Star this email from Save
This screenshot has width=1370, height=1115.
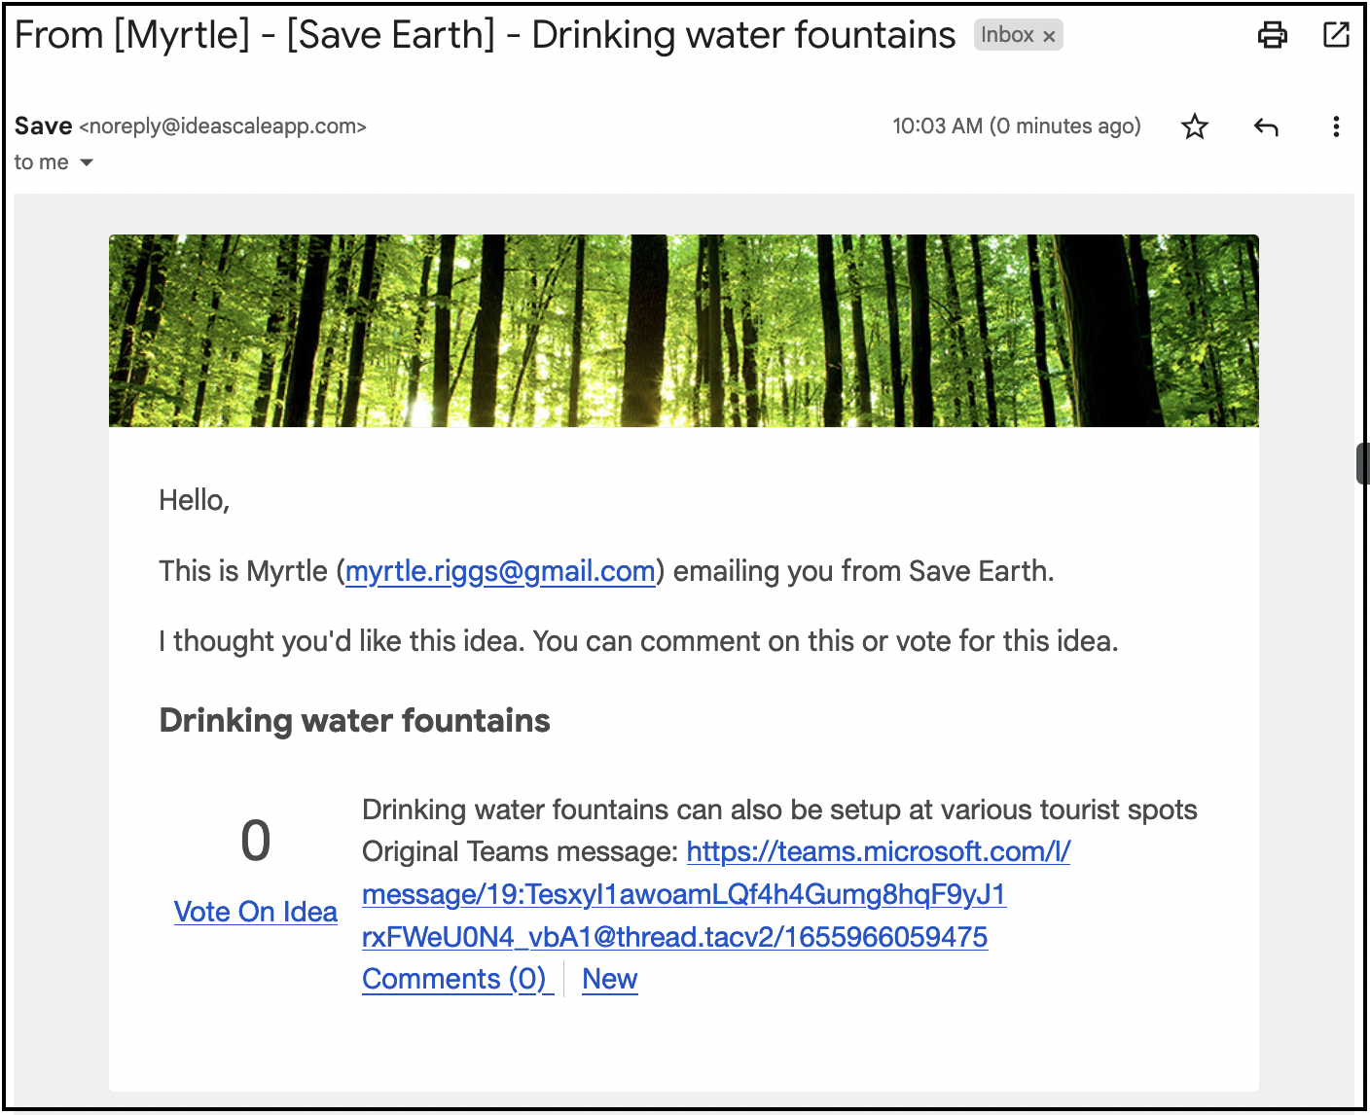pyautogui.click(x=1195, y=126)
